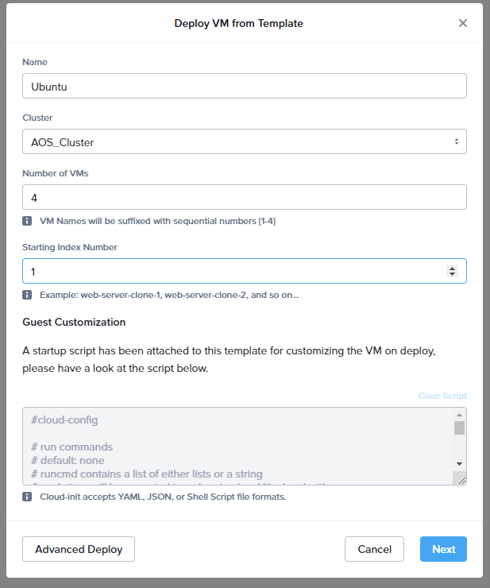This screenshot has height=588, width=490.
Task: Click the script scrollbar thumb
Action: pos(459,427)
